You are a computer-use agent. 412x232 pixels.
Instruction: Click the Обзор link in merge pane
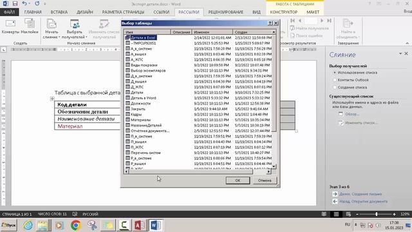click(x=352, y=114)
